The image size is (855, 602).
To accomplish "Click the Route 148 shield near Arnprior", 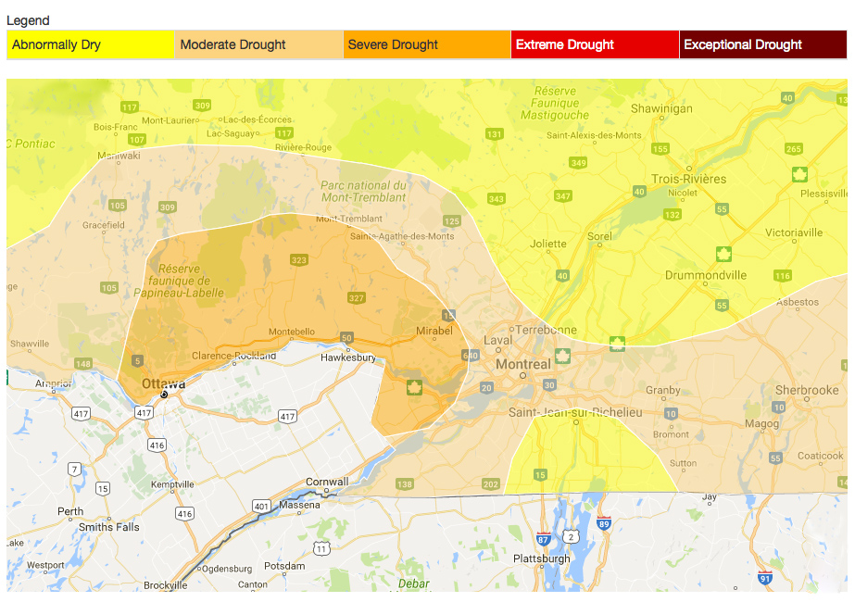I will pyautogui.click(x=83, y=364).
